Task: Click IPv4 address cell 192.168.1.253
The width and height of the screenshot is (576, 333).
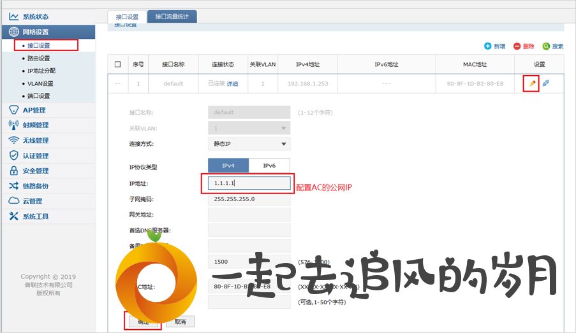Action: tap(308, 83)
